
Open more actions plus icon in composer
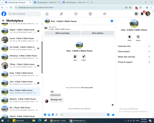(45, 115)
